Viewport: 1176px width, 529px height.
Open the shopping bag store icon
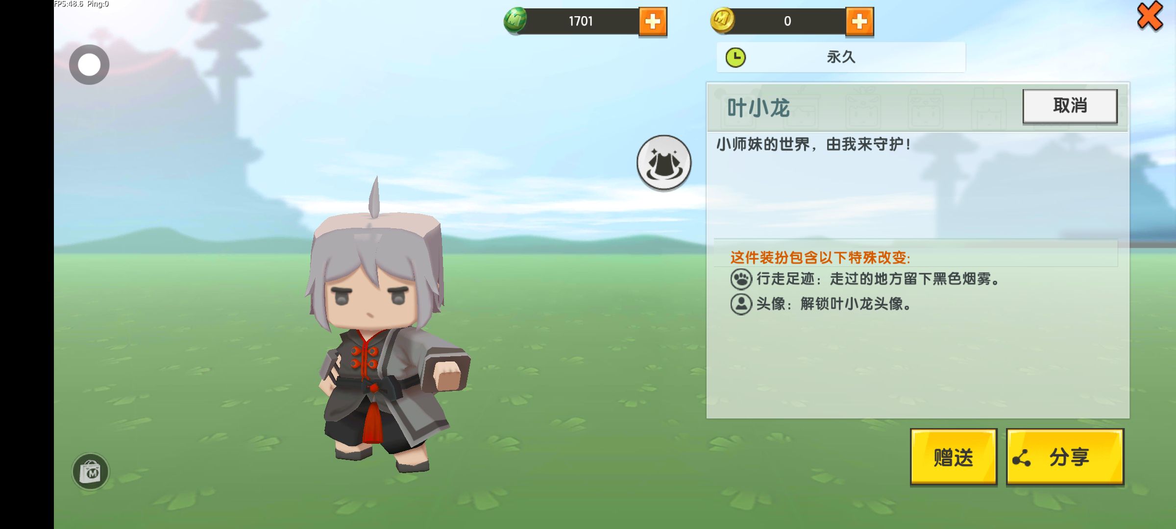point(91,471)
